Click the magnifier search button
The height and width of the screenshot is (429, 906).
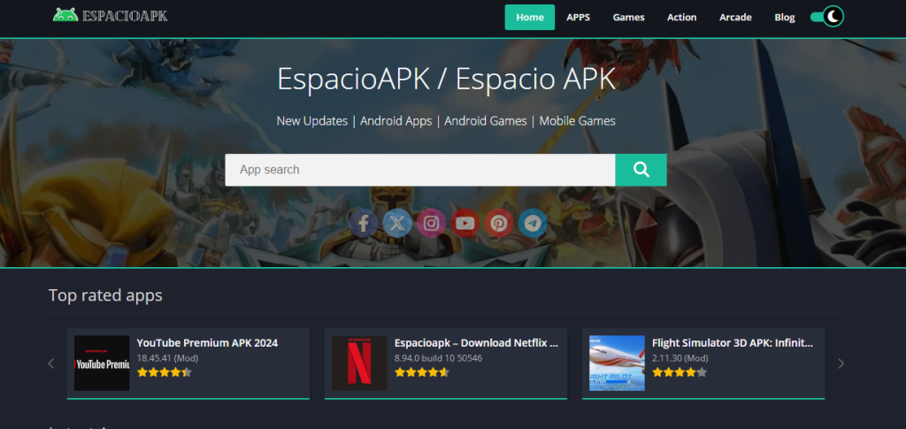click(x=641, y=170)
